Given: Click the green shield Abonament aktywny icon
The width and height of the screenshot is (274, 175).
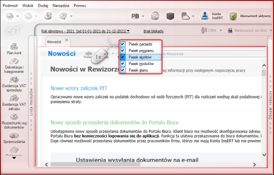Looking at the screenshot, I should pyautogui.click(x=233, y=16).
